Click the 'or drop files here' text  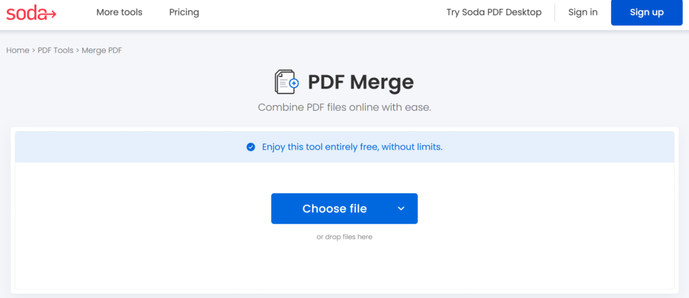[344, 237]
